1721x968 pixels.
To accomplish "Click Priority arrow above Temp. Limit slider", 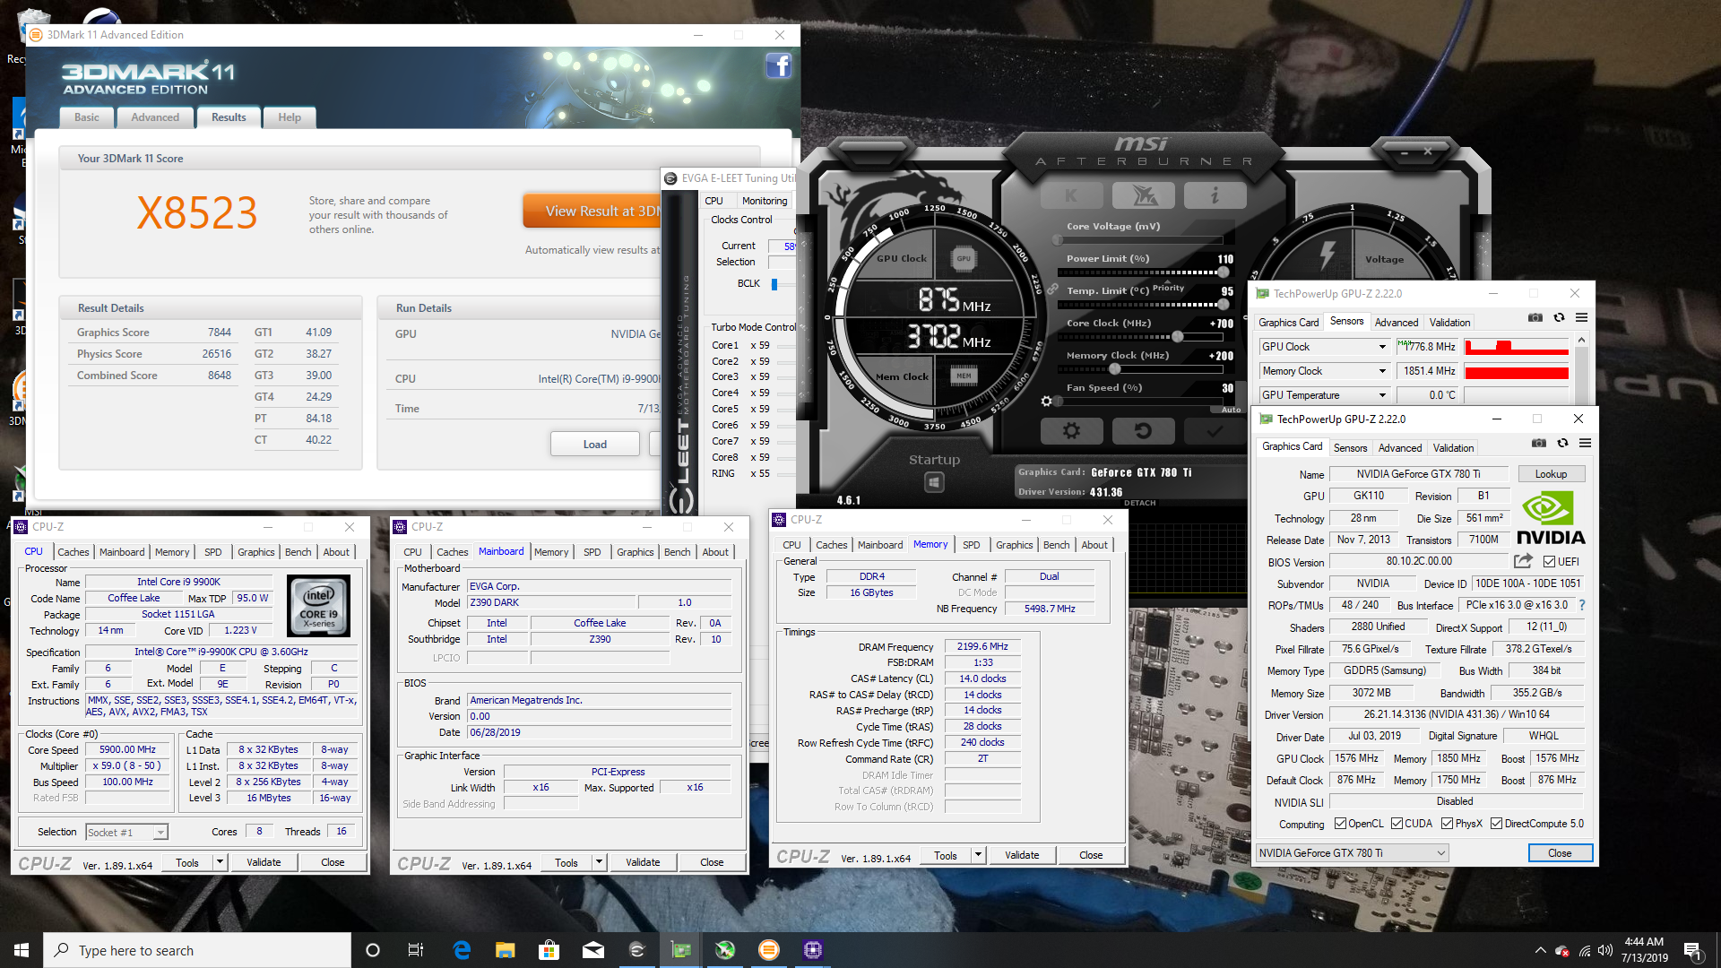I will click(x=1169, y=288).
